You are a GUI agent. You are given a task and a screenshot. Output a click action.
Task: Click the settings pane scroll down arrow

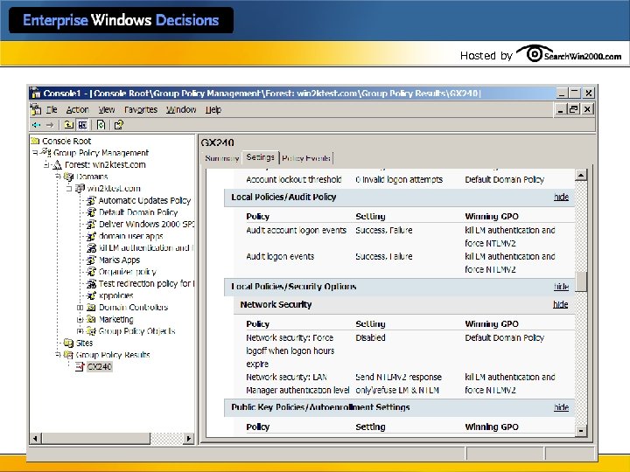click(581, 431)
